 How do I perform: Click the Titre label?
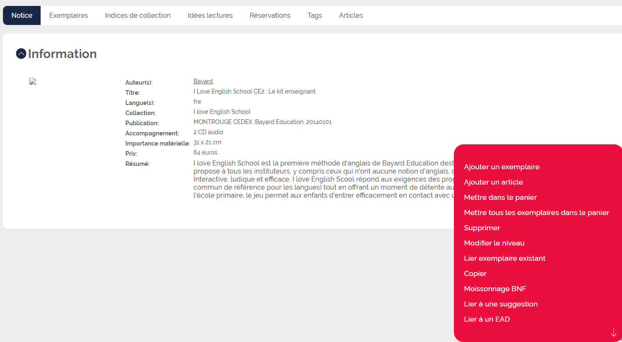133,93
